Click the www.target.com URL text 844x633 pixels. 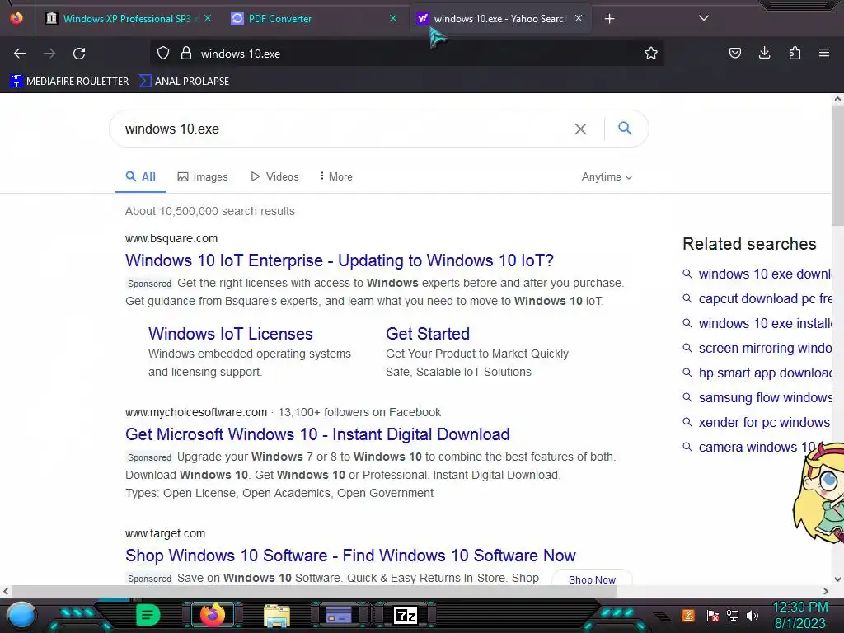tap(165, 533)
